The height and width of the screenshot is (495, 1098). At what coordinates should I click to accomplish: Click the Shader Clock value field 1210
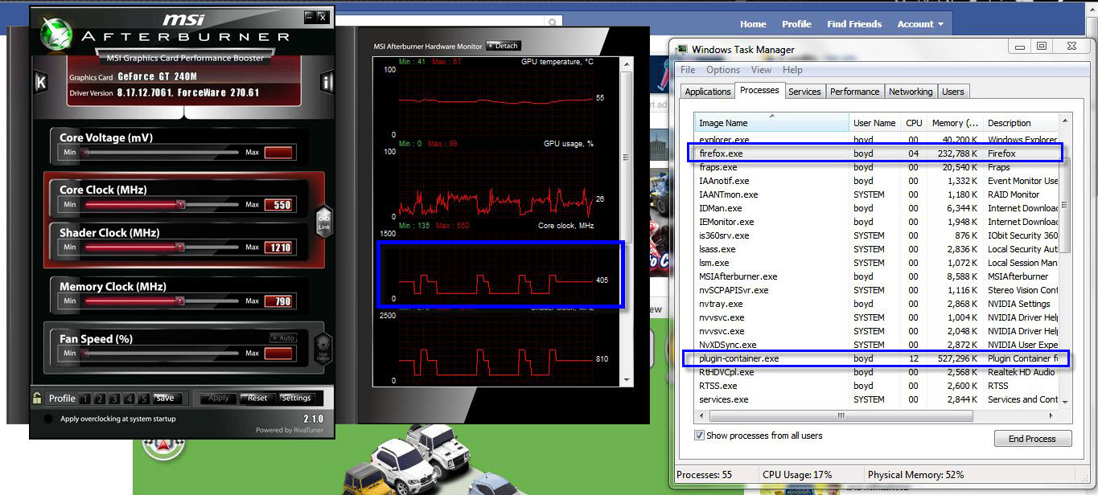(x=278, y=247)
